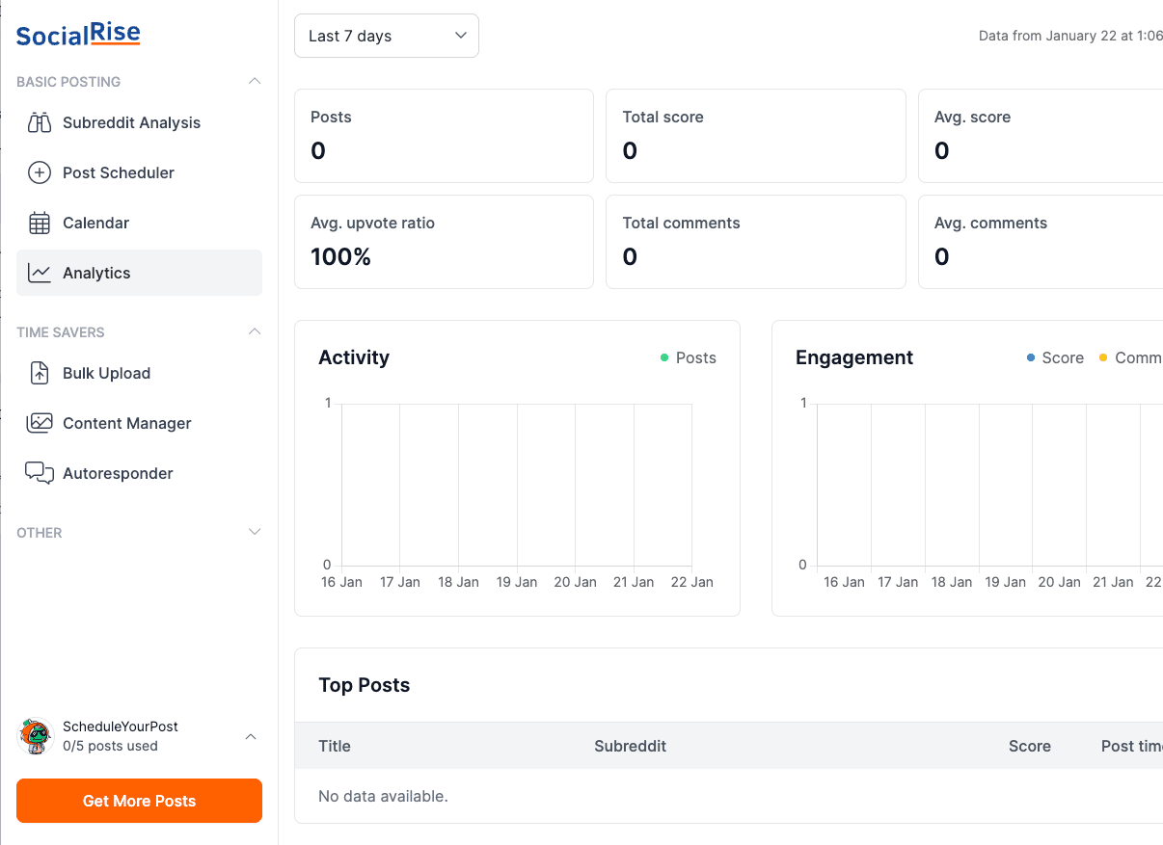
Task: Click the yellow Comments legend dot
Action: [x=1103, y=357]
